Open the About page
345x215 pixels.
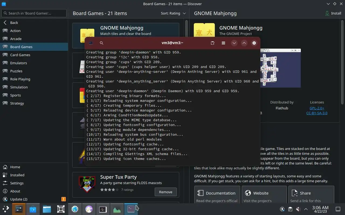click(x=34, y=191)
